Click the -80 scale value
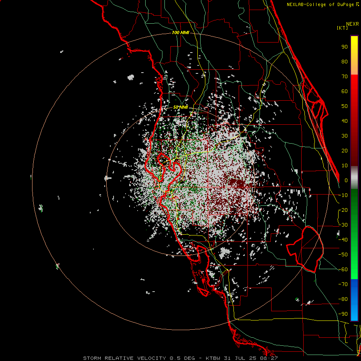This screenshot has width=361, height=361. [343, 299]
